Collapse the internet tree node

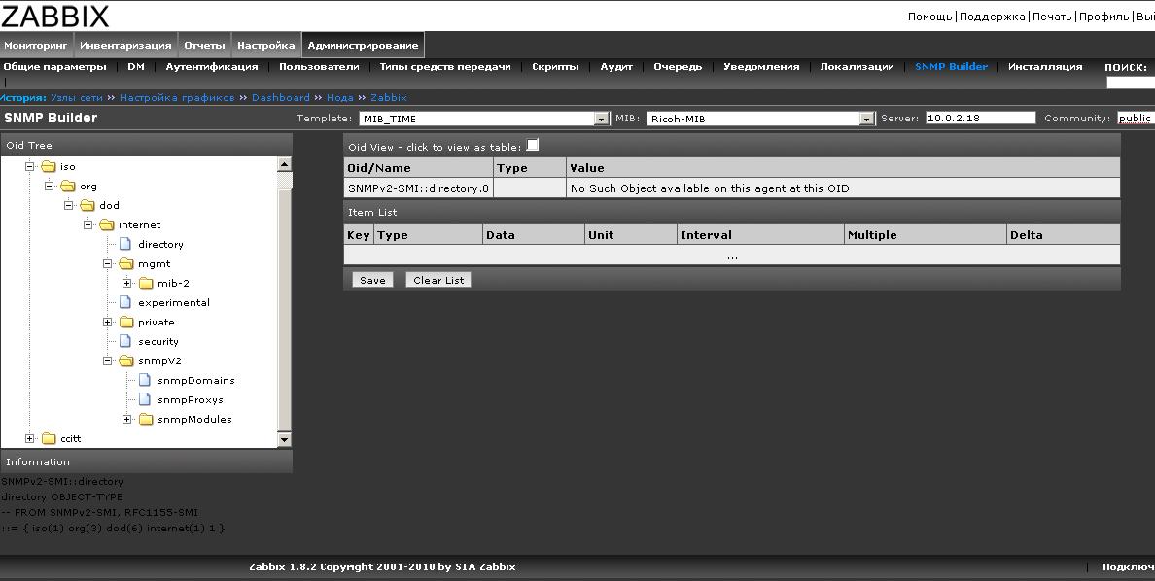tap(87, 225)
